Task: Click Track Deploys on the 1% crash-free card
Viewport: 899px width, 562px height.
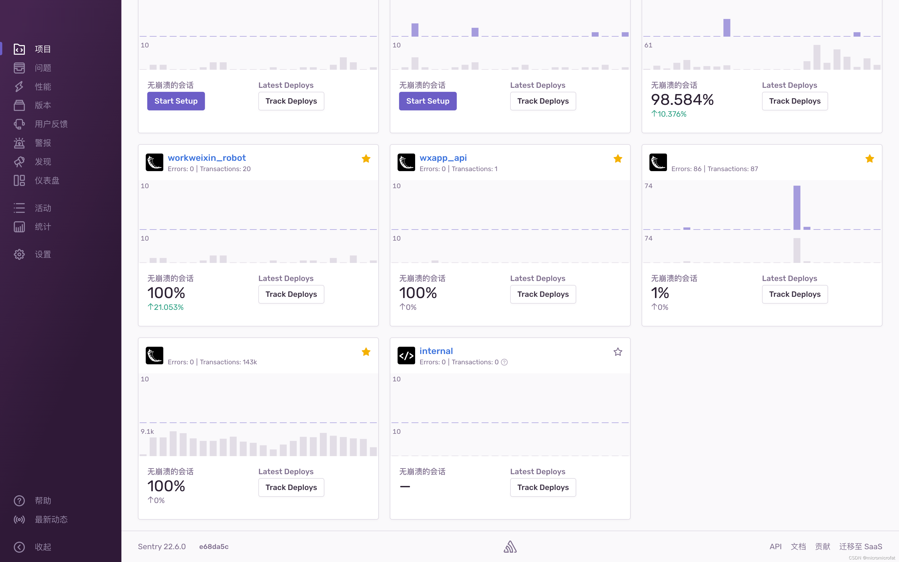Action: (x=795, y=294)
